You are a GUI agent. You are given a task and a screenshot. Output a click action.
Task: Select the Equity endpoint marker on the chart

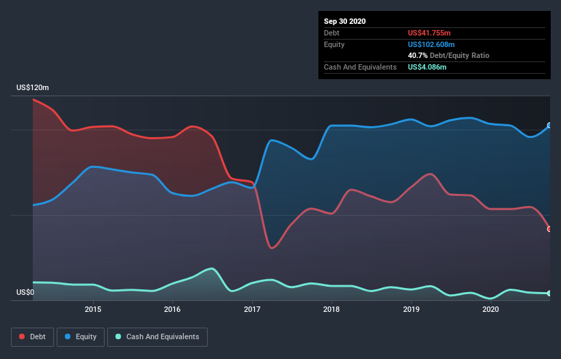[549, 126]
